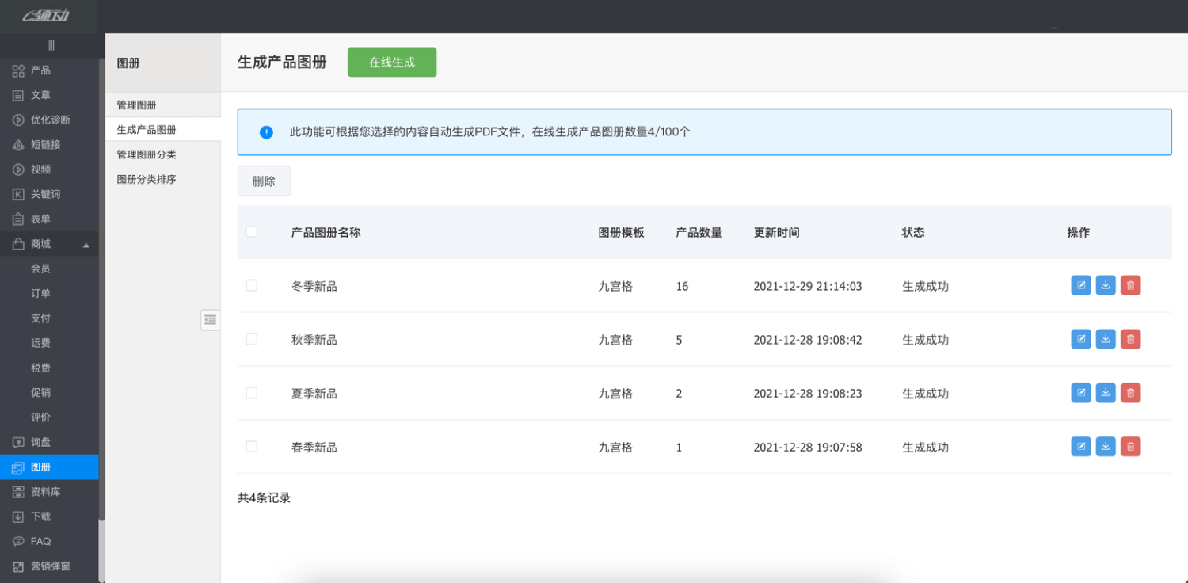The width and height of the screenshot is (1188, 583).
Task: Click the 删除 button above the table
Action: point(263,181)
